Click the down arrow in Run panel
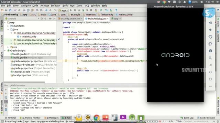Screen dimensions: 220x123 [x=6, y=93]
